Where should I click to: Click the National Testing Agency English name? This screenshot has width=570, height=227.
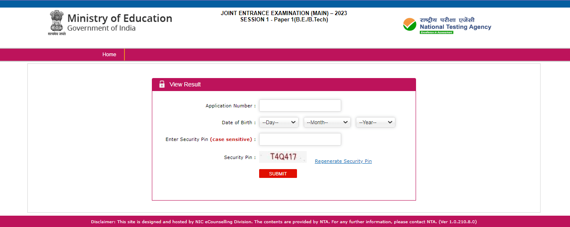click(x=455, y=27)
